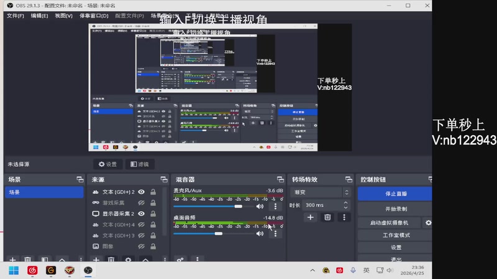Move the source up with the arrow in 来源 toolbar
Screen dimensions: 497x279
tap(145, 259)
